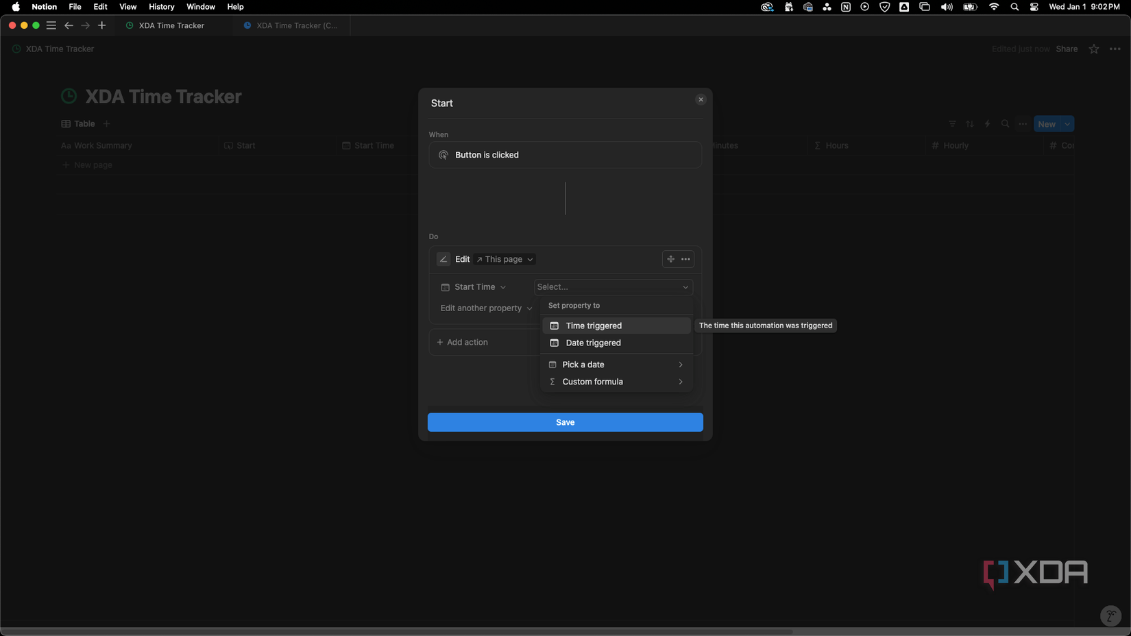
Task: Open the Select... value dropdown
Action: click(x=613, y=287)
